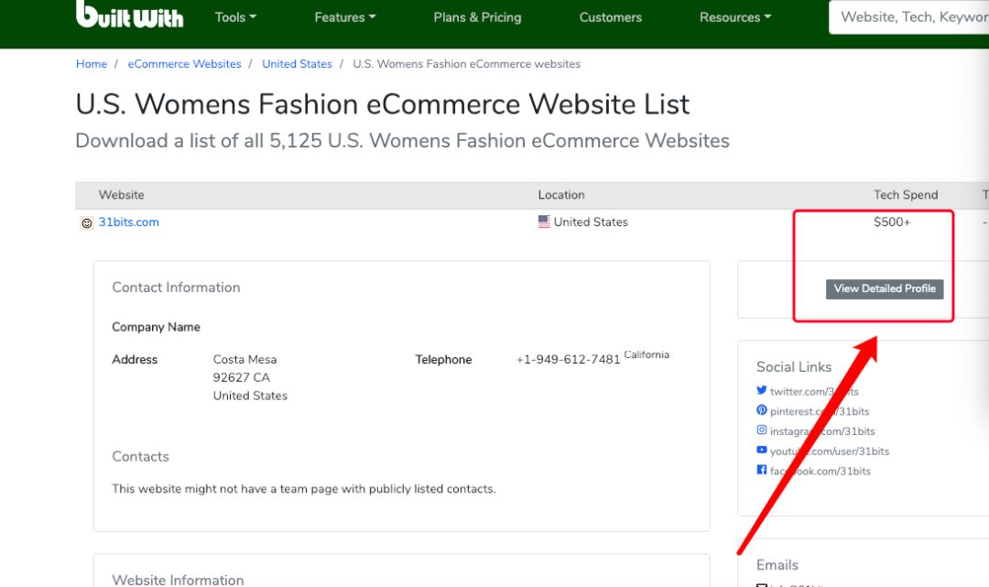Click the Social Links heading

pos(793,367)
